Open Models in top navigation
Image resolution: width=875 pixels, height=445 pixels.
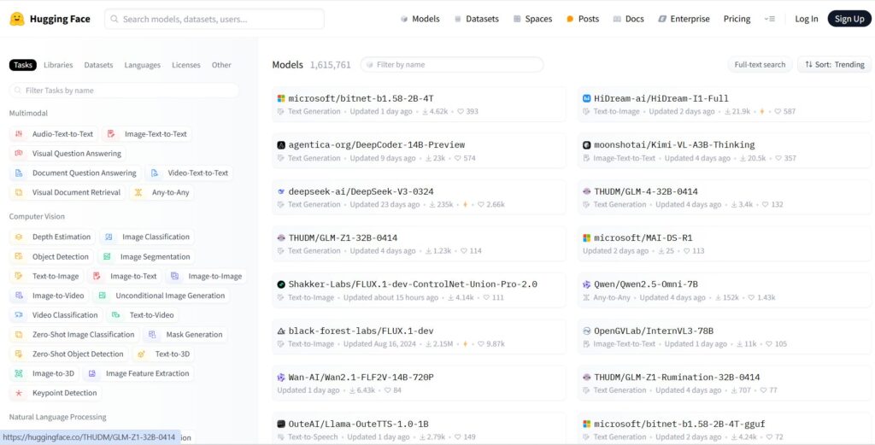420,19
